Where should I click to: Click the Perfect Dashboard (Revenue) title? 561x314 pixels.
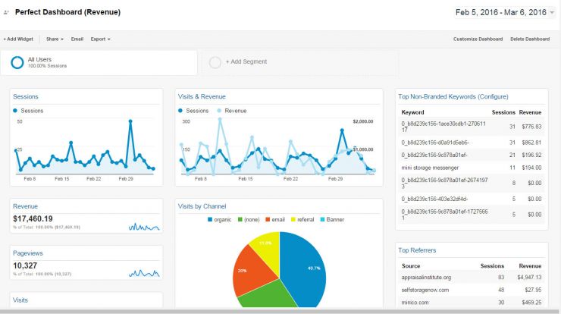pyautogui.click(x=67, y=12)
